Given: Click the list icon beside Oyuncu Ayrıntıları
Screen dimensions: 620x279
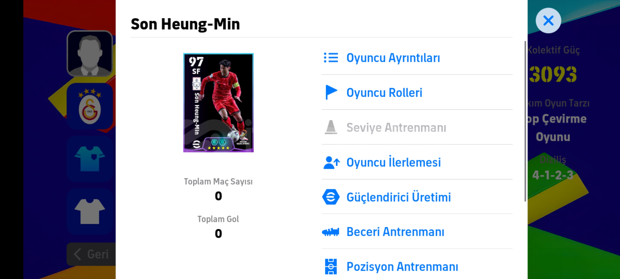Looking at the screenshot, I should point(331,58).
